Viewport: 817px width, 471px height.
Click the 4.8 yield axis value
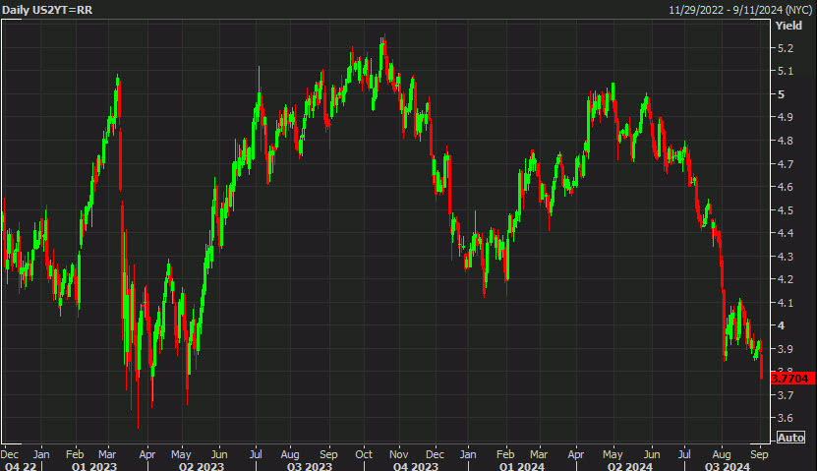click(x=785, y=141)
